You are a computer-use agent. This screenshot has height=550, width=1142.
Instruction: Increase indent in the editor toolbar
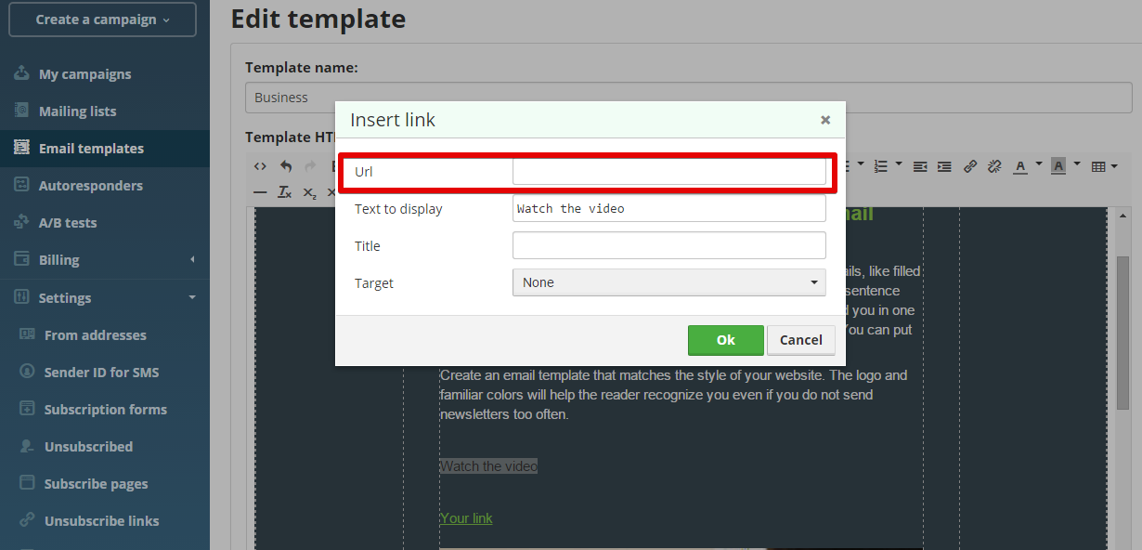pos(944,166)
